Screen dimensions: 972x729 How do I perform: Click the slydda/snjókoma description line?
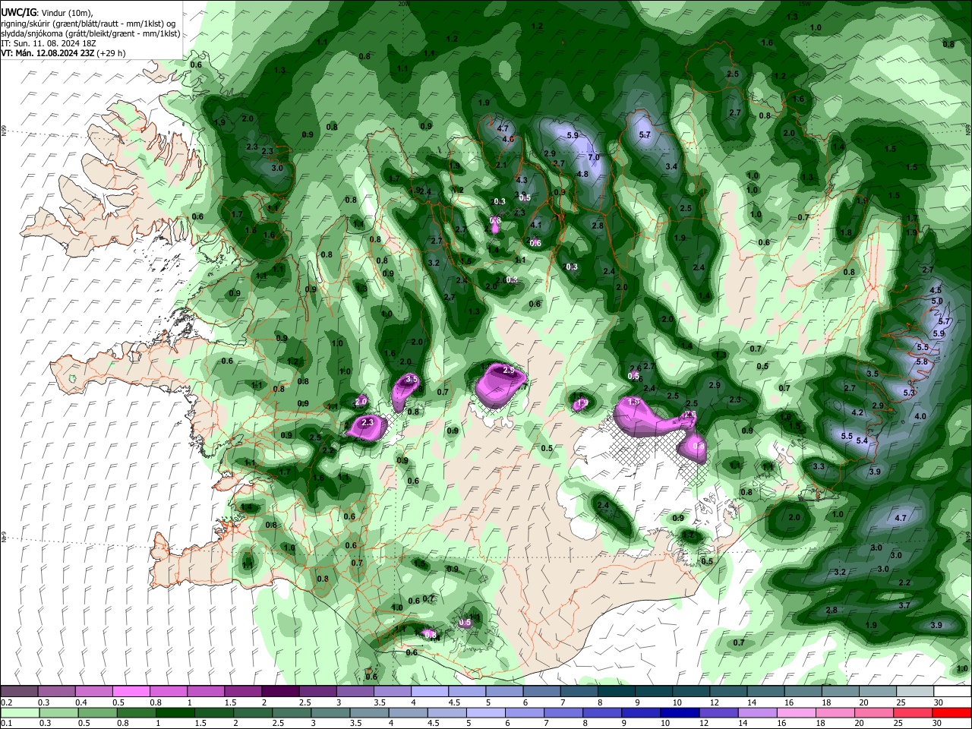point(90,33)
